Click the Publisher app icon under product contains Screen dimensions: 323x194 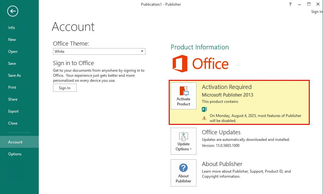coord(204,109)
